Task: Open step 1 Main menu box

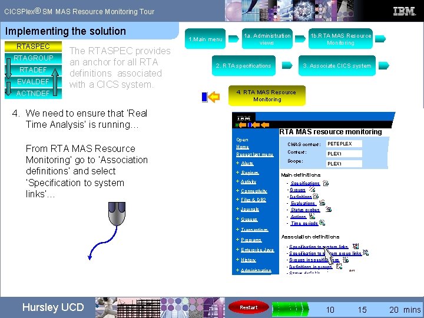Action: click(x=206, y=39)
